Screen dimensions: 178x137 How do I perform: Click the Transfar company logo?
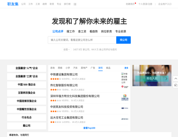click(125, 87)
